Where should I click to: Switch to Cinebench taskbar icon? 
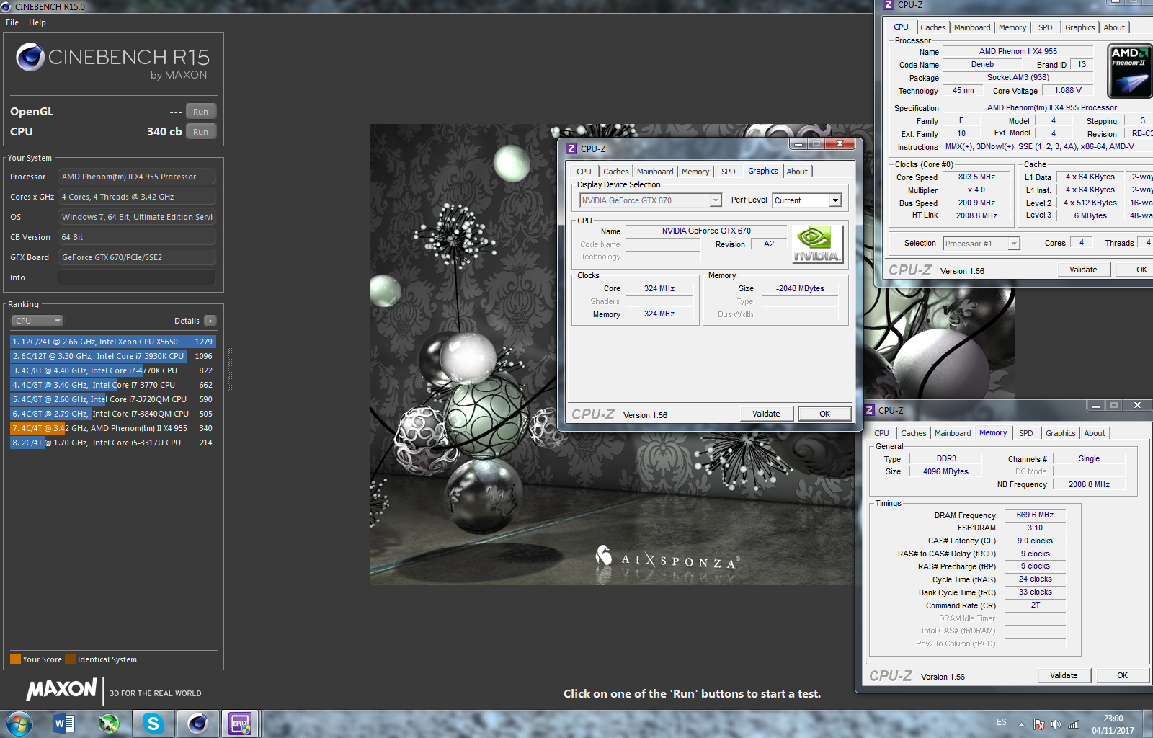click(x=197, y=724)
